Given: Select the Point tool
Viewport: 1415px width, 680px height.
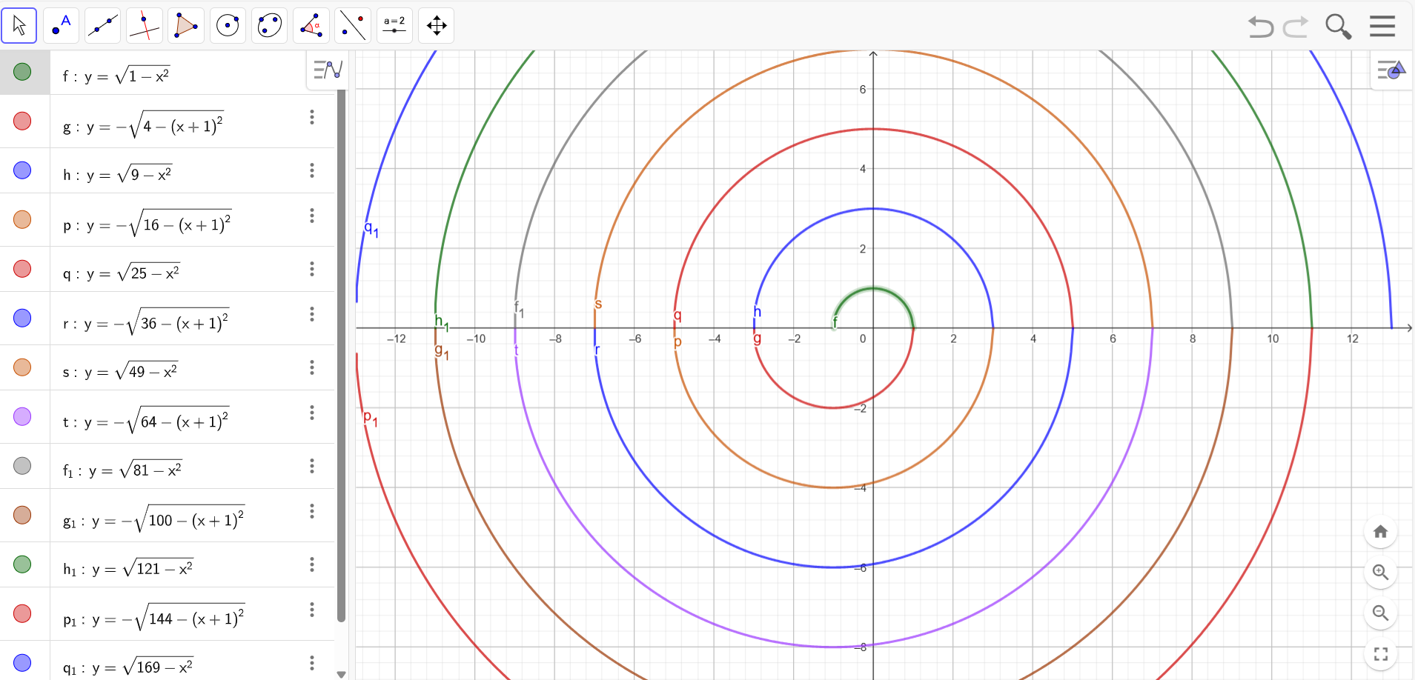Looking at the screenshot, I should (x=61, y=26).
